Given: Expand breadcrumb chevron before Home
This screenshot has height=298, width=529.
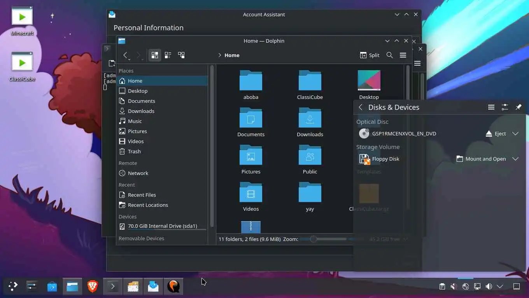Looking at the screenshot, I should pos(220,55).
